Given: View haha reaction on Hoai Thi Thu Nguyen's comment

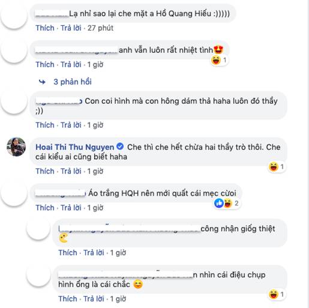Looking at the screenshot, I should (274, 167).
